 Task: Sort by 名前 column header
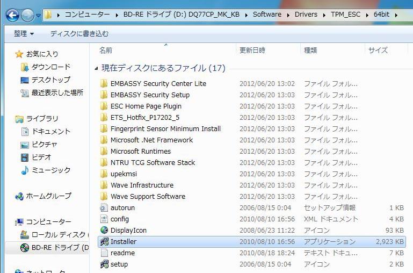(106, 50)
